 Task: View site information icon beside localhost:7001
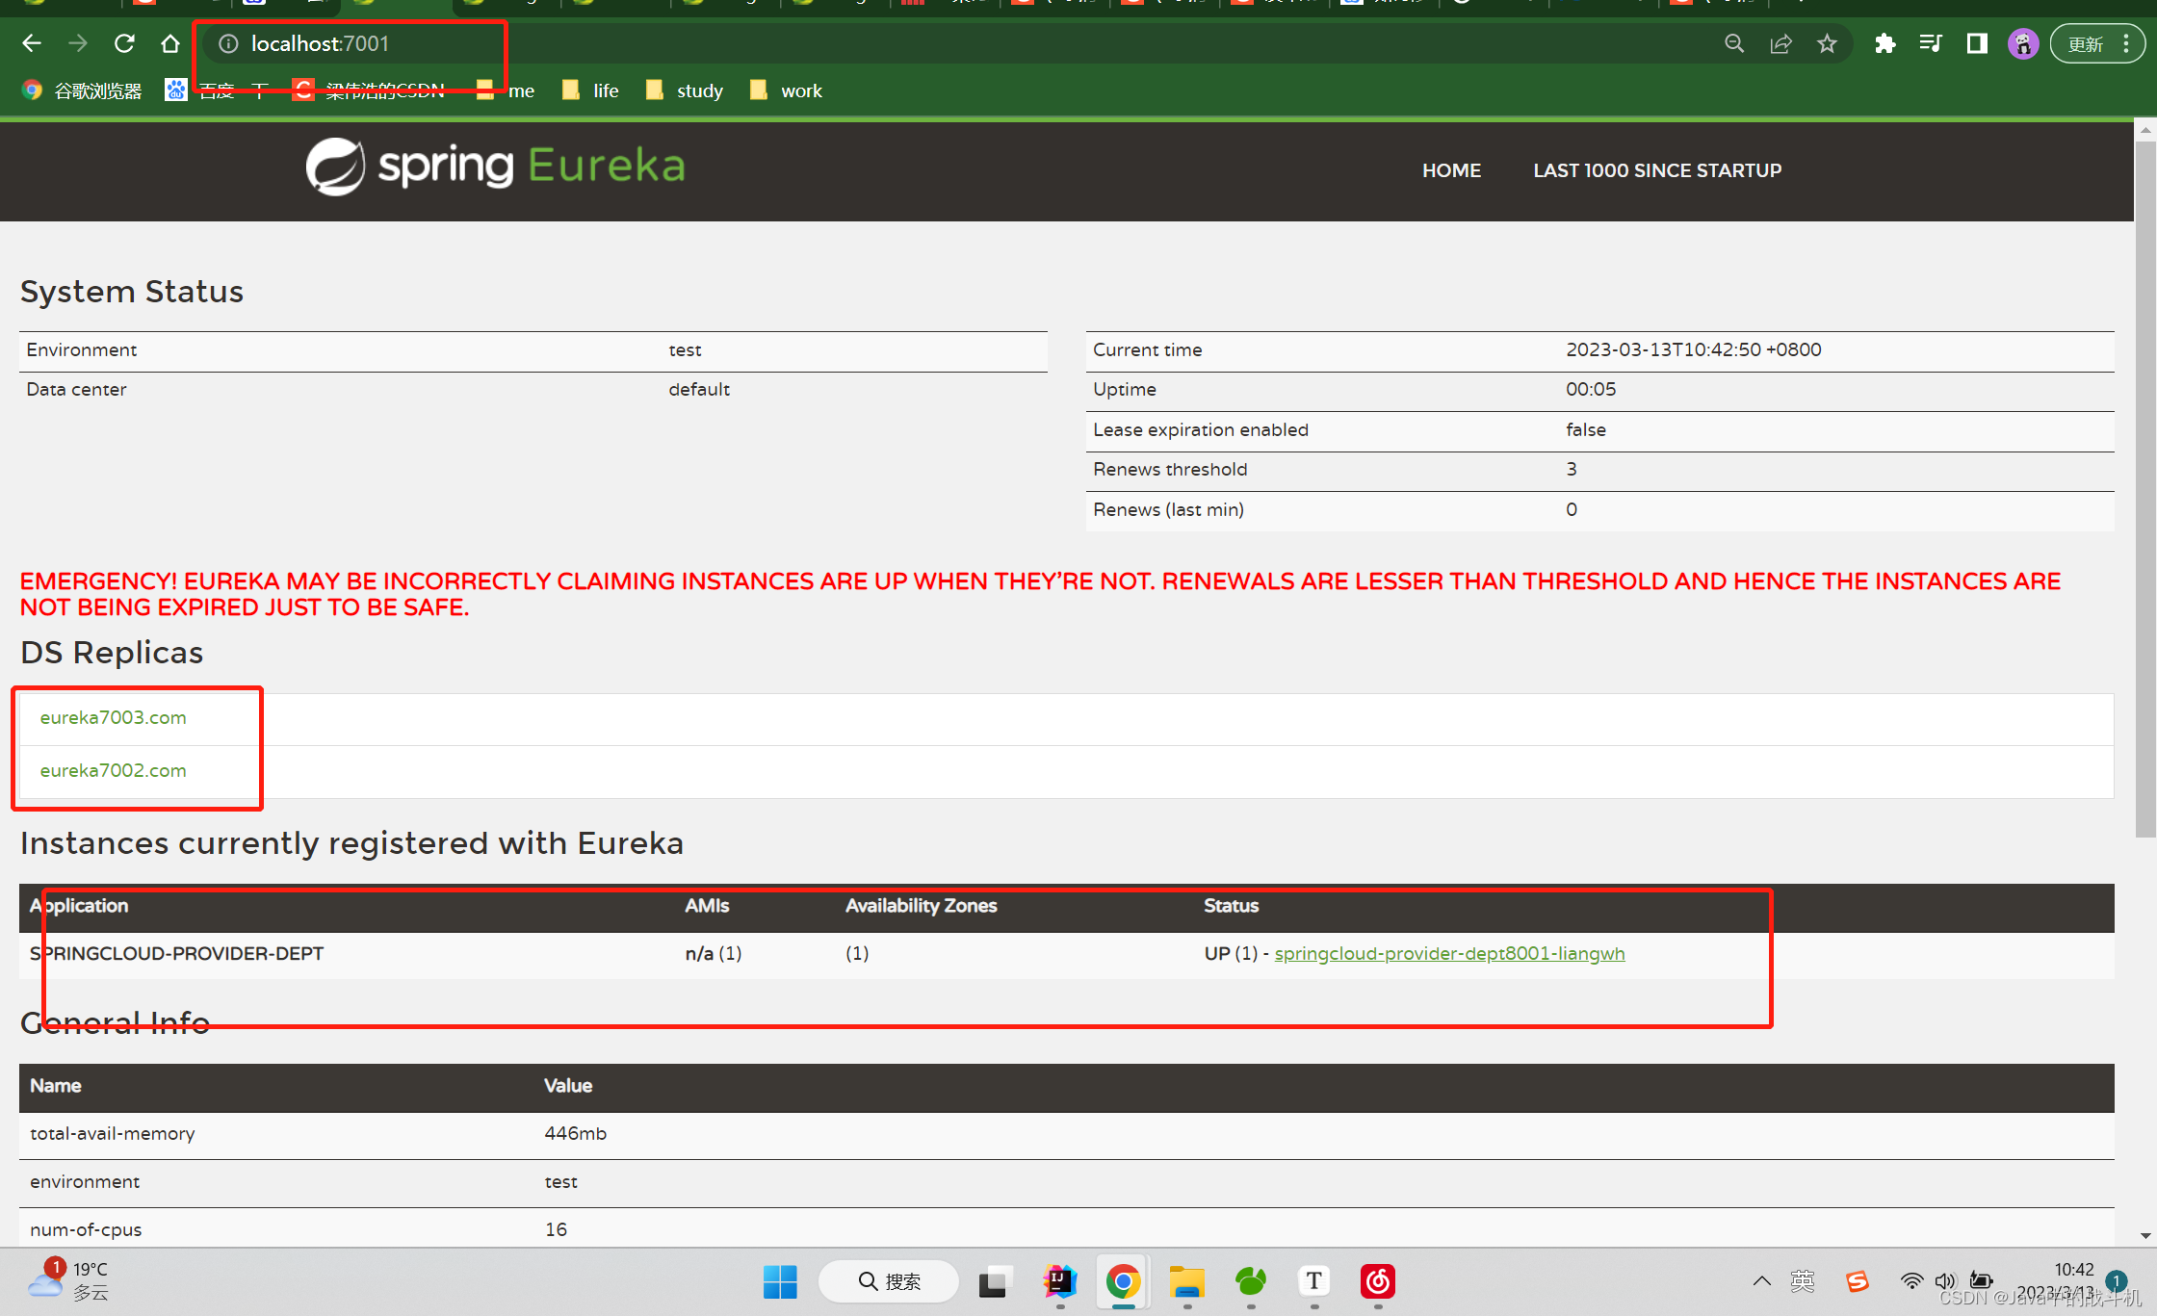pos(228,43)
